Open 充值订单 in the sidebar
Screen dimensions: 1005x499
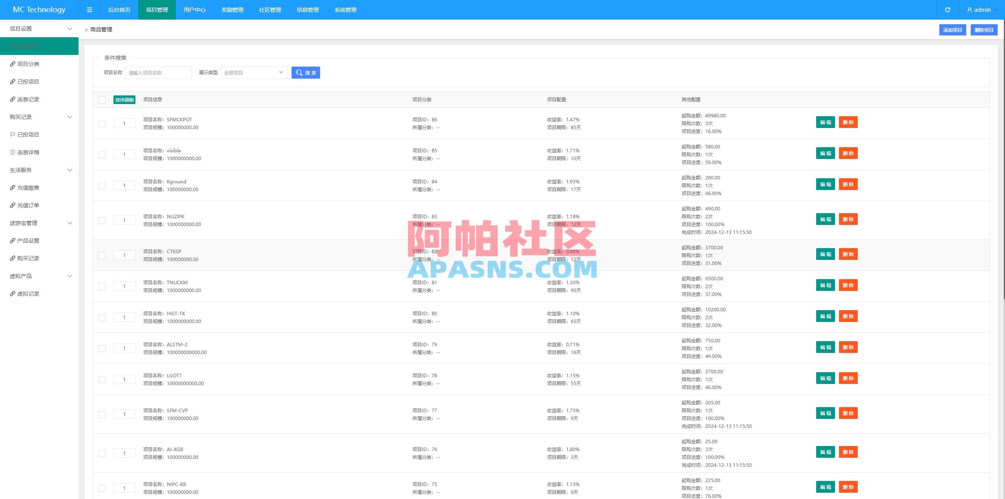coord(28,205)
